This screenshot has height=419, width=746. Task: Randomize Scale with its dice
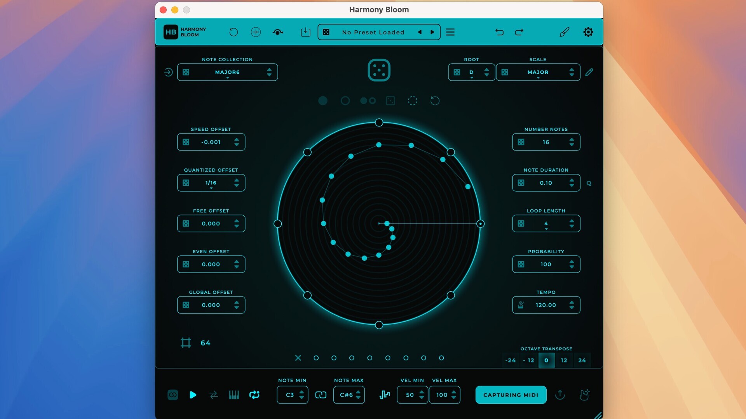(x=505, y=72)
